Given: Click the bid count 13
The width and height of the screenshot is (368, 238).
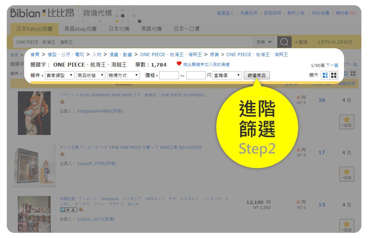Looking at the screenshot, I should [x=322, y=205].
